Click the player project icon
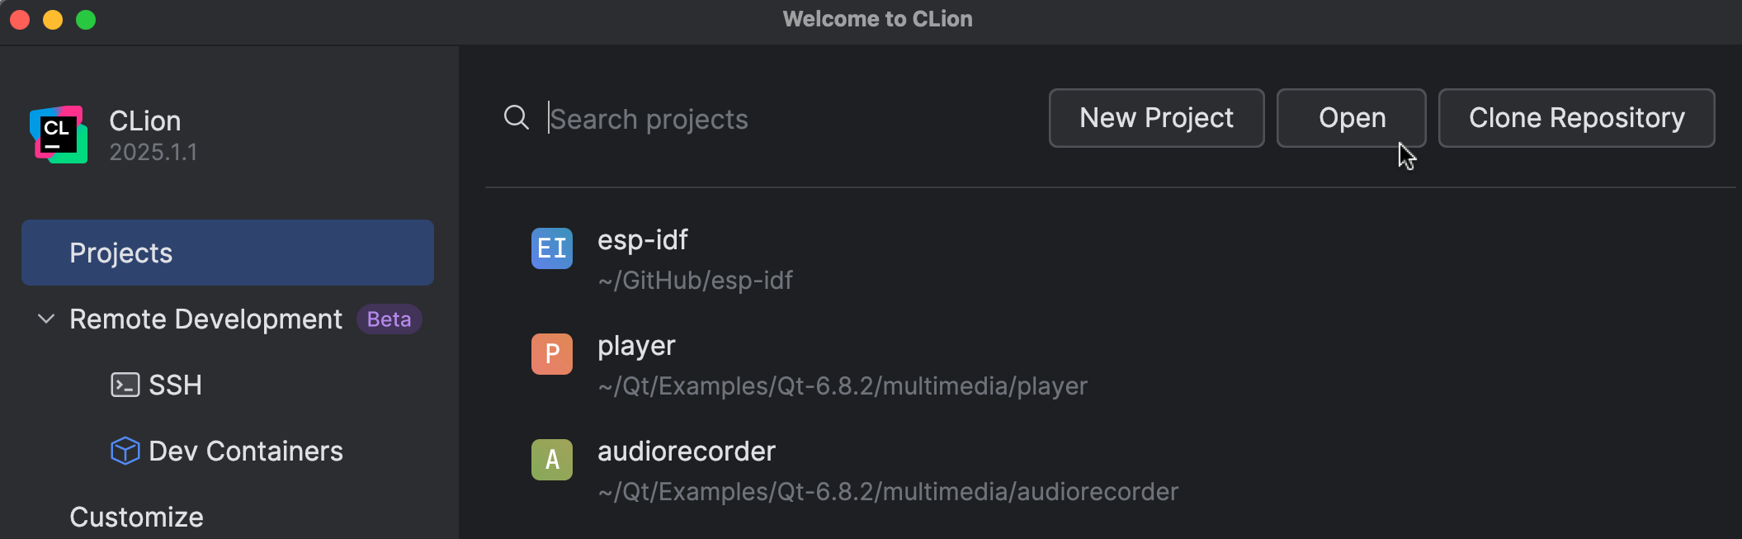This screenshot has width=1742, height=539. (x=551, y=353)
